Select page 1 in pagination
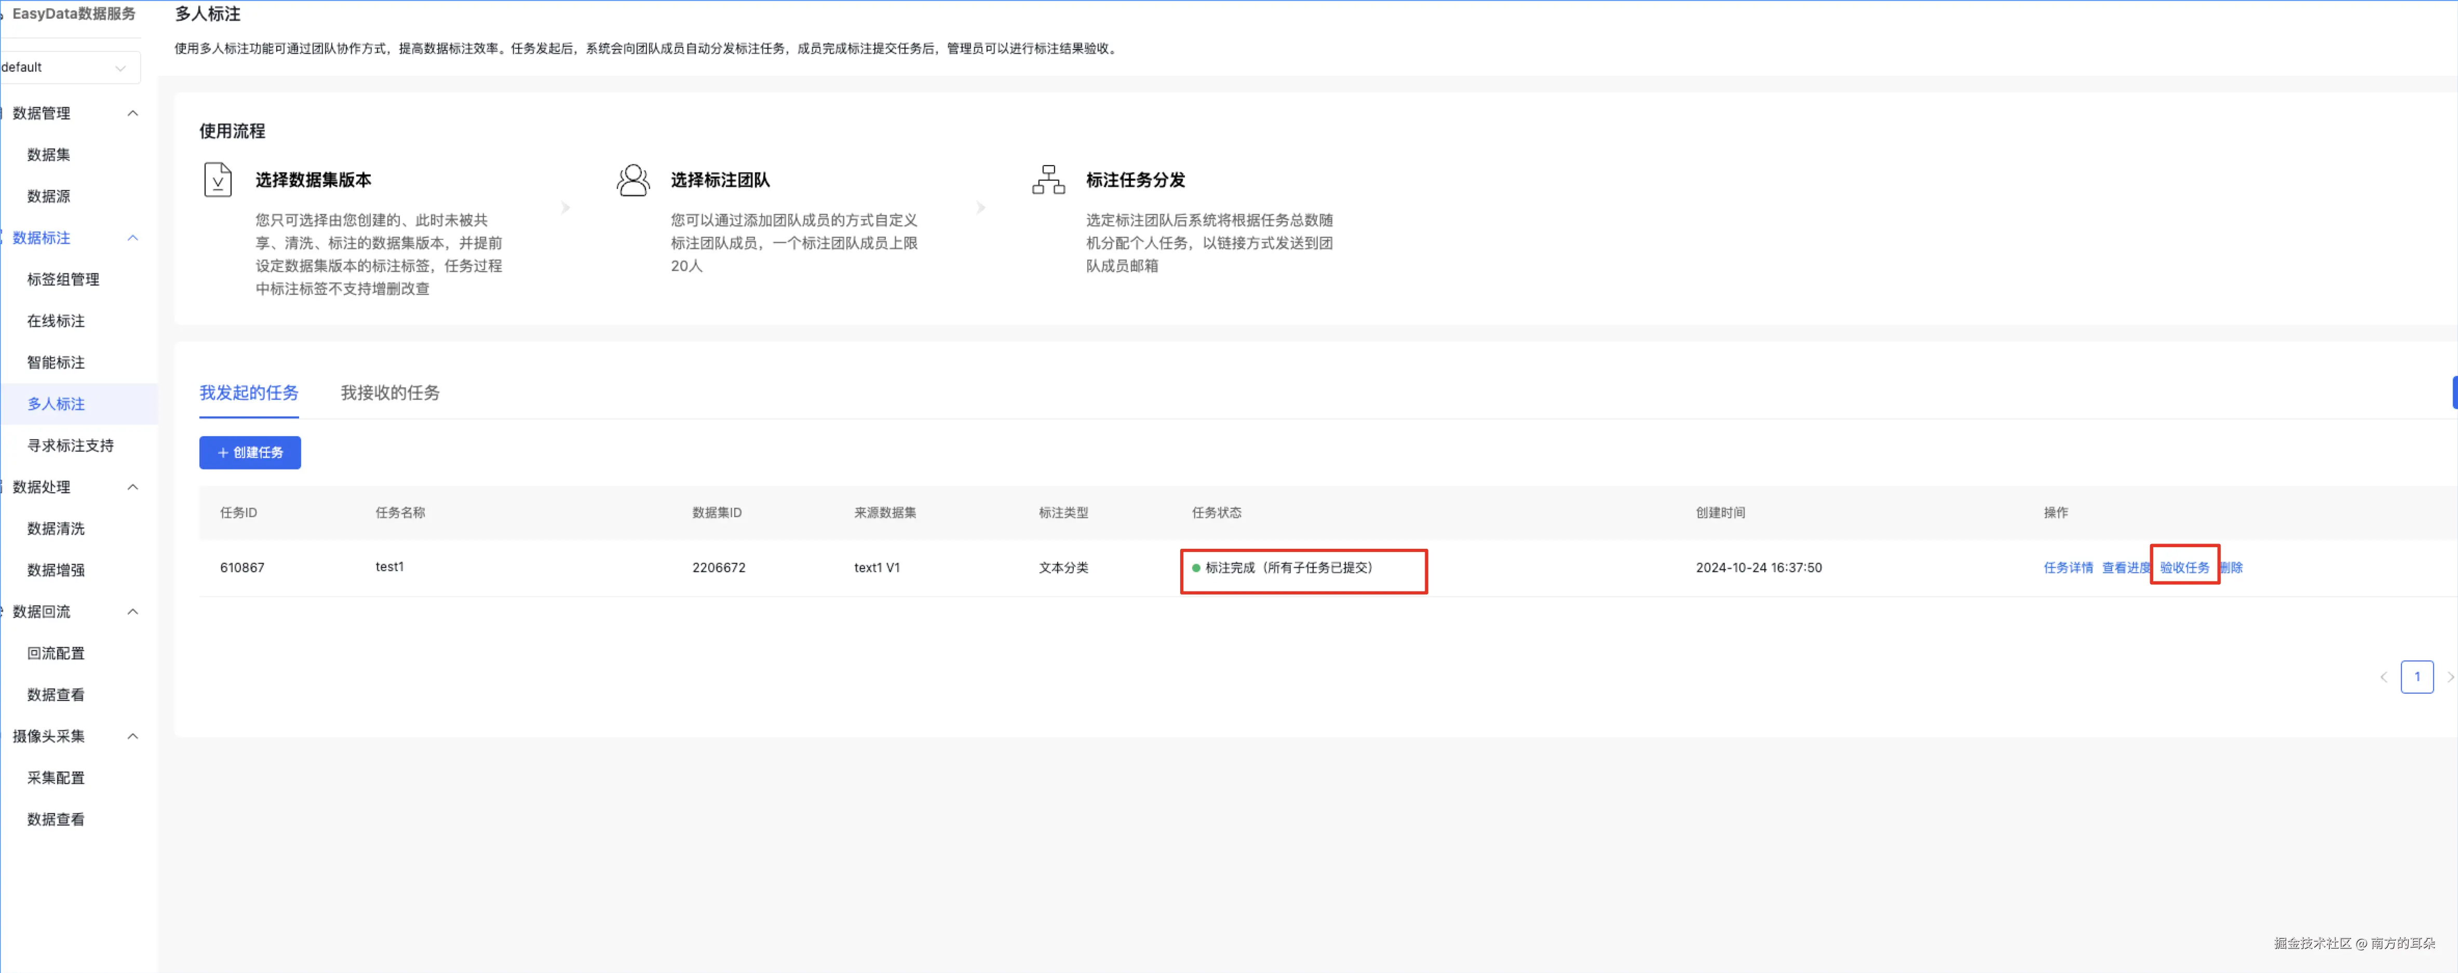The image size is (2458, 973). coord(2416,677)
